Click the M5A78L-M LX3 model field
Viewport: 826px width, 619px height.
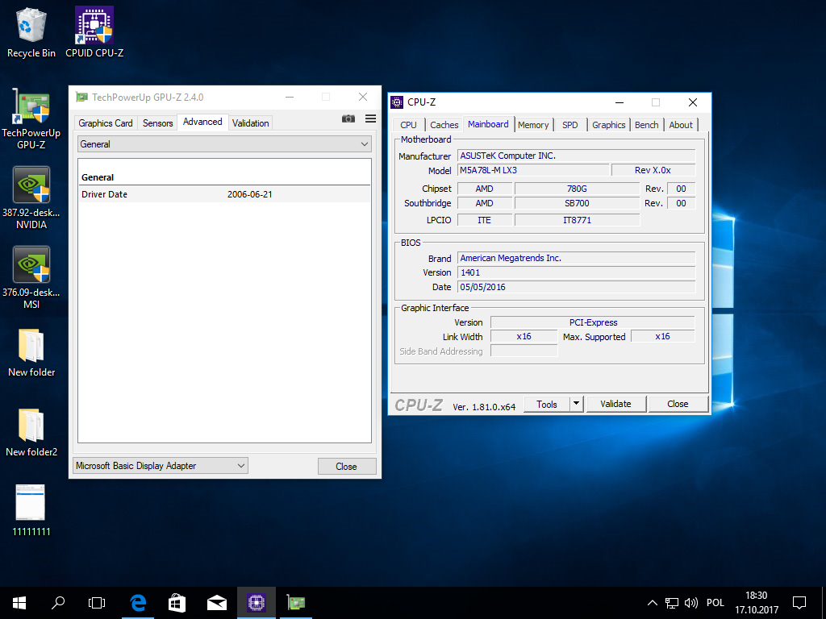[x=533, y=170]
